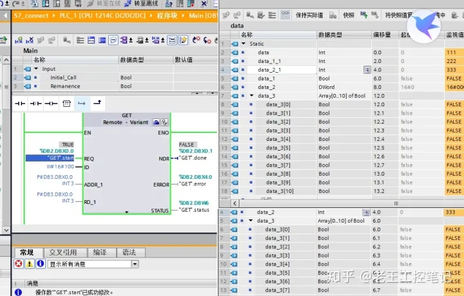Click the open all networks icon
The height and width of the screenshot is (296, 464).
coord(91,40)
